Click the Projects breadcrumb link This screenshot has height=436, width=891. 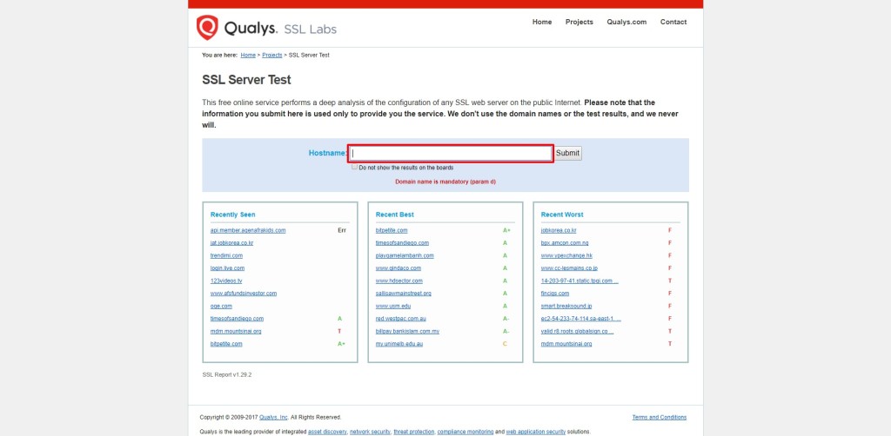pyautogui.click(x=271, y=55)
